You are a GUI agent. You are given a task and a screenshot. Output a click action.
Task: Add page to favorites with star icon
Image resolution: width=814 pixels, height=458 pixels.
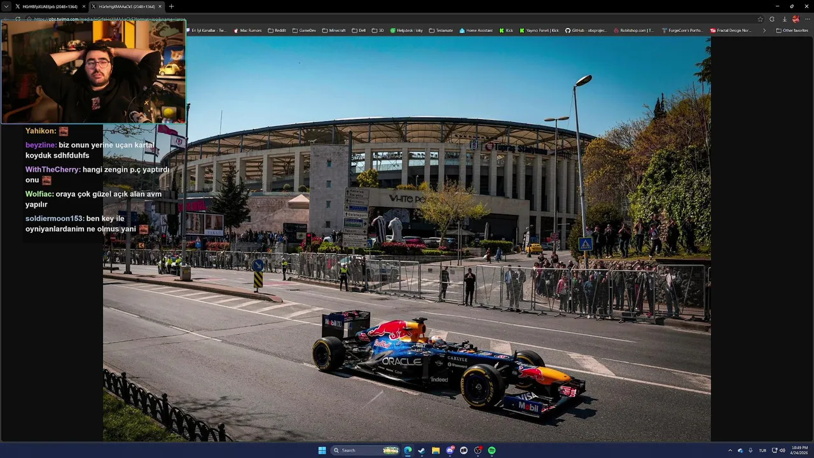760,19
